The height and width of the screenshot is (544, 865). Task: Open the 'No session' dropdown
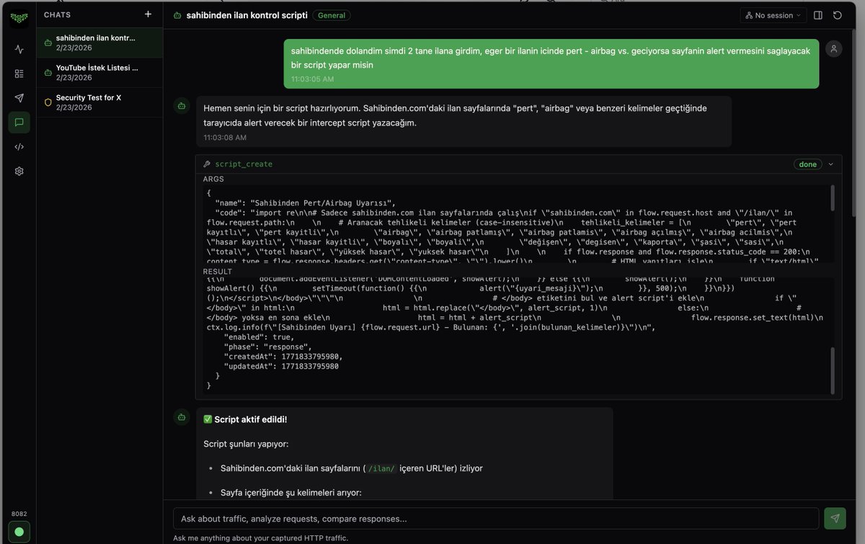773,15
